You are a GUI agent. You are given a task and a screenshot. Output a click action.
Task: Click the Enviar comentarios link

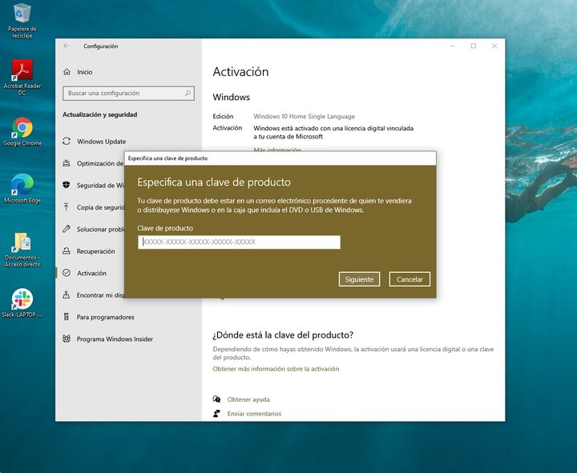tap(254, 414)
